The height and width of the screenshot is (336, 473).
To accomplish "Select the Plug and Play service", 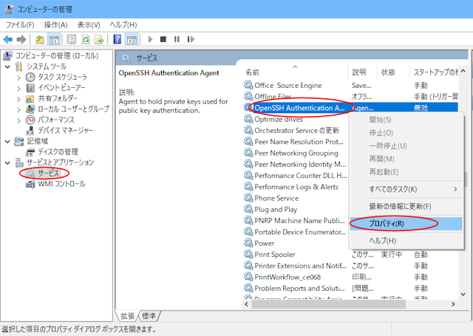I will [x=276, y=210].
